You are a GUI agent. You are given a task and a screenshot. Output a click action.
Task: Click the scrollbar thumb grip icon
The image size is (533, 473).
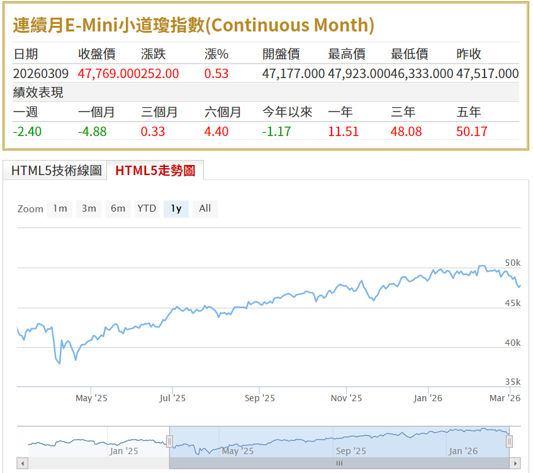coord(339,464)
